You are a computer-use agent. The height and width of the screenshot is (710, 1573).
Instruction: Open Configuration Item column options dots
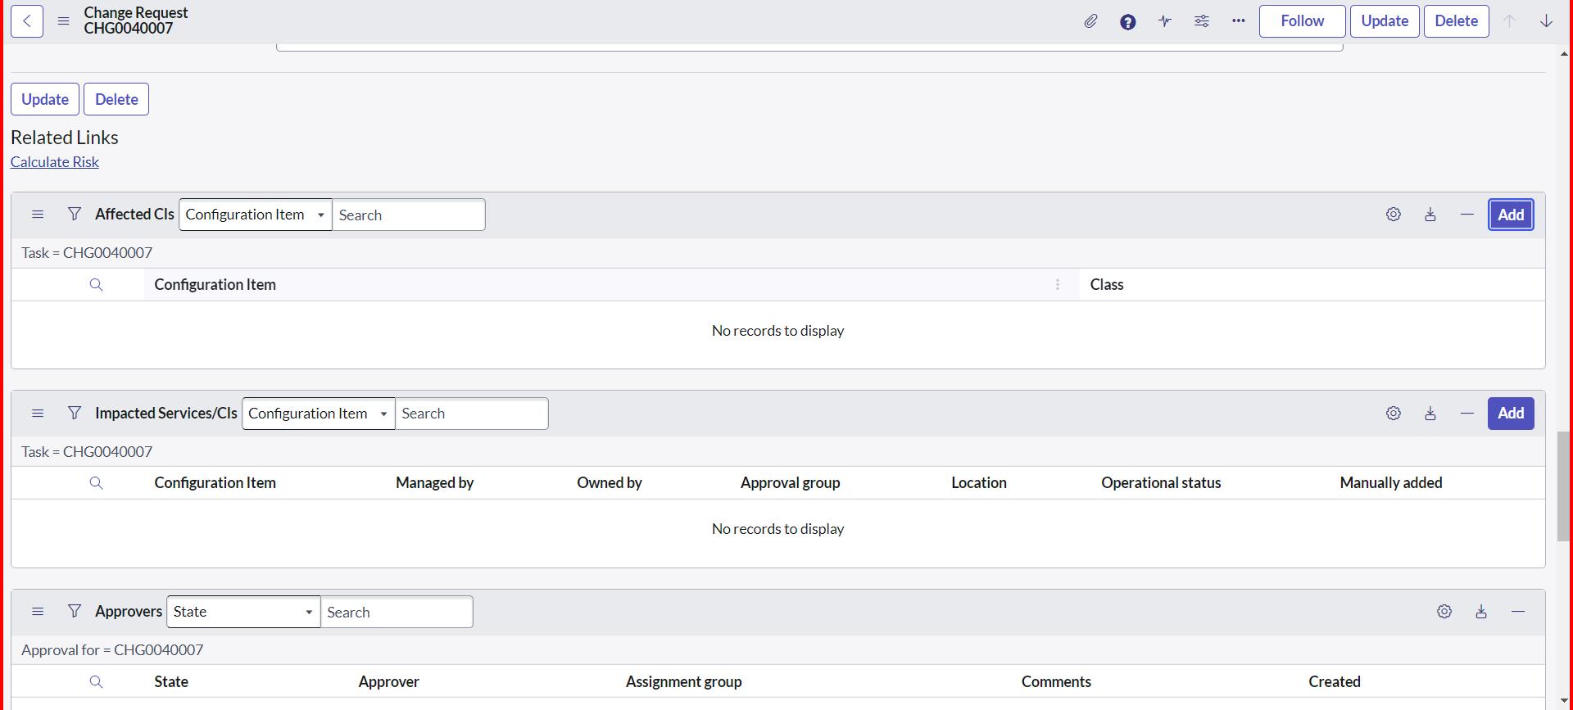point(1058,285)
